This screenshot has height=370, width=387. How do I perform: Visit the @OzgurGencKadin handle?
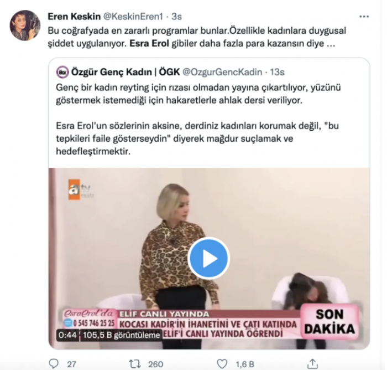(222, 72)
